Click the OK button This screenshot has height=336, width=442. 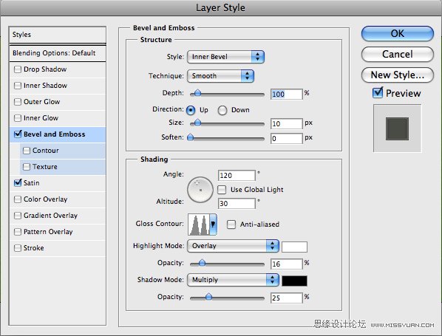pos(398,33)
